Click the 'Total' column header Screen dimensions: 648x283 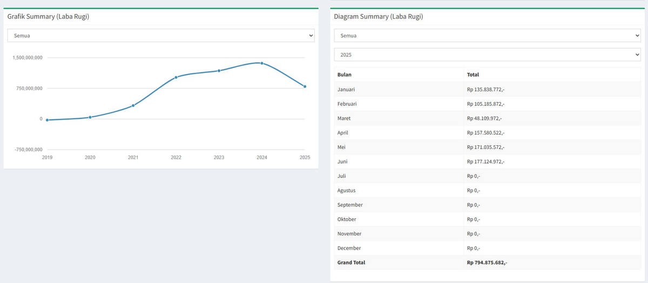pos(473,75)
